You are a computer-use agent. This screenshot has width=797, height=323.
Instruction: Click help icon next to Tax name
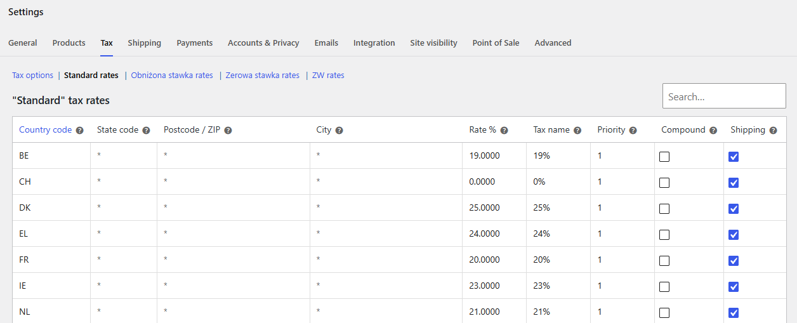click(x=577, y=130)
